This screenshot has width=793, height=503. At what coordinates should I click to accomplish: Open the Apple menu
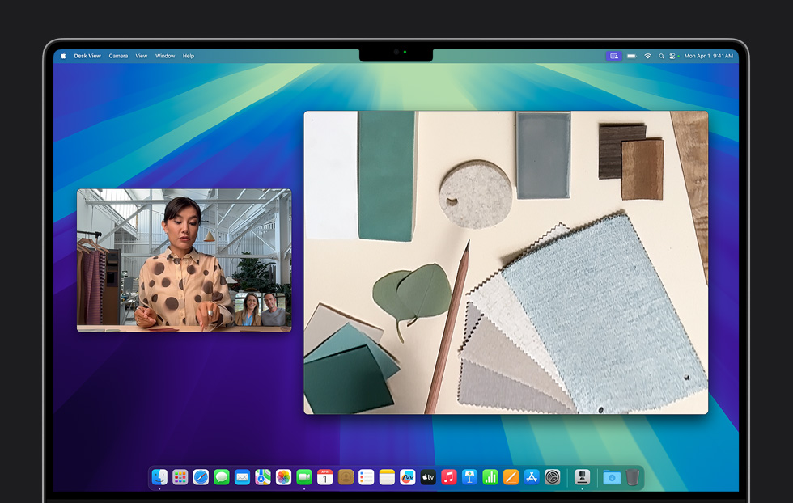pos(63,56)
